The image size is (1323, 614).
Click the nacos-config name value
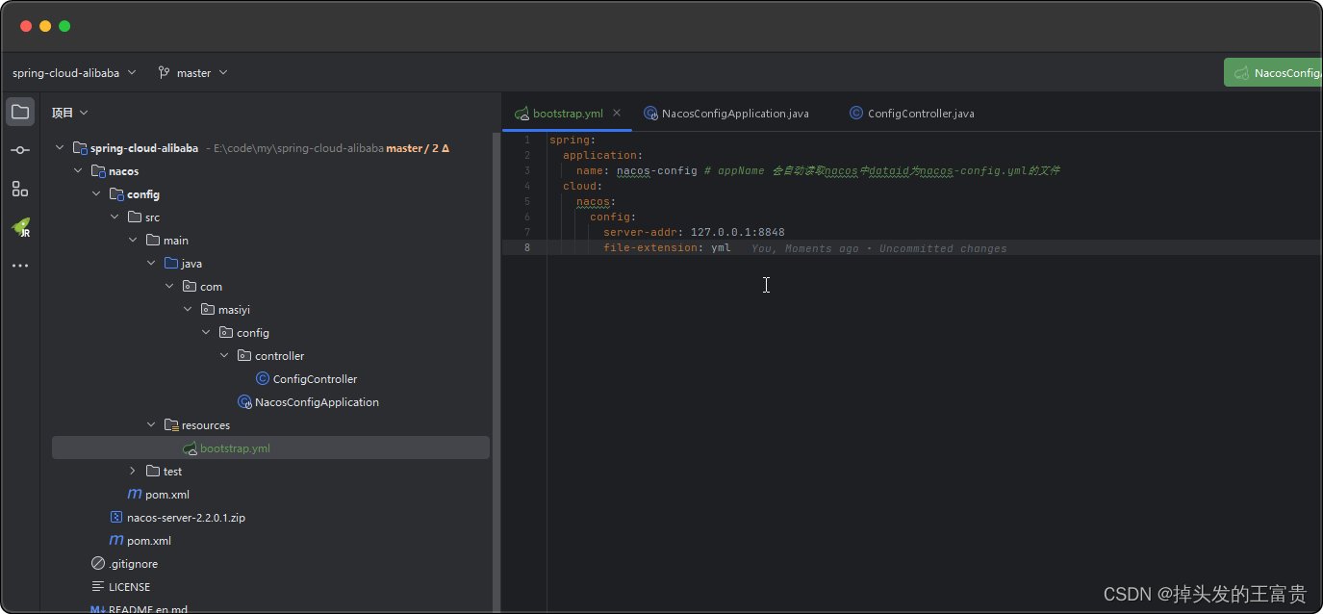(x=657, y=170)
